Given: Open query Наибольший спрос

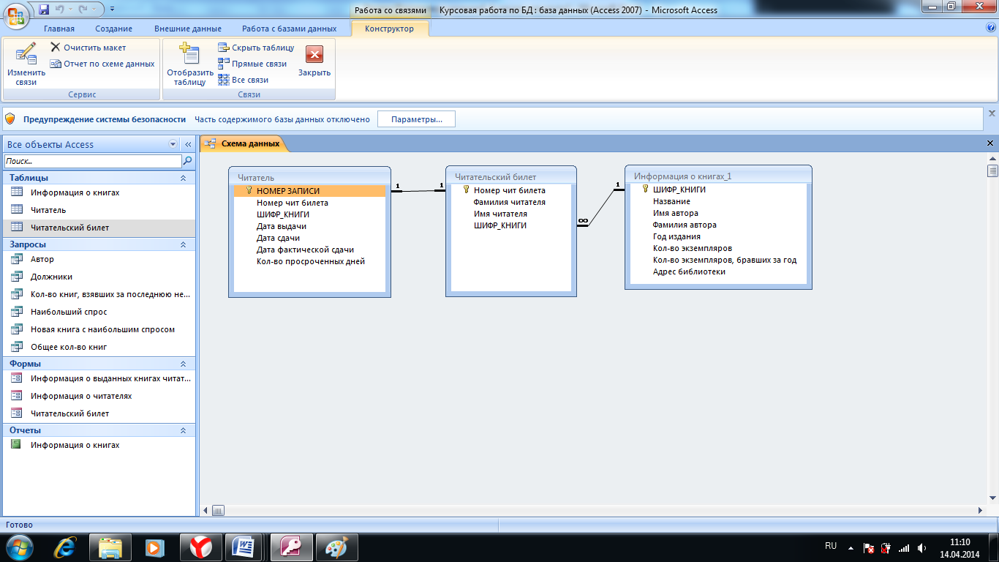Looking at the screenshot, I should (69, 312).
